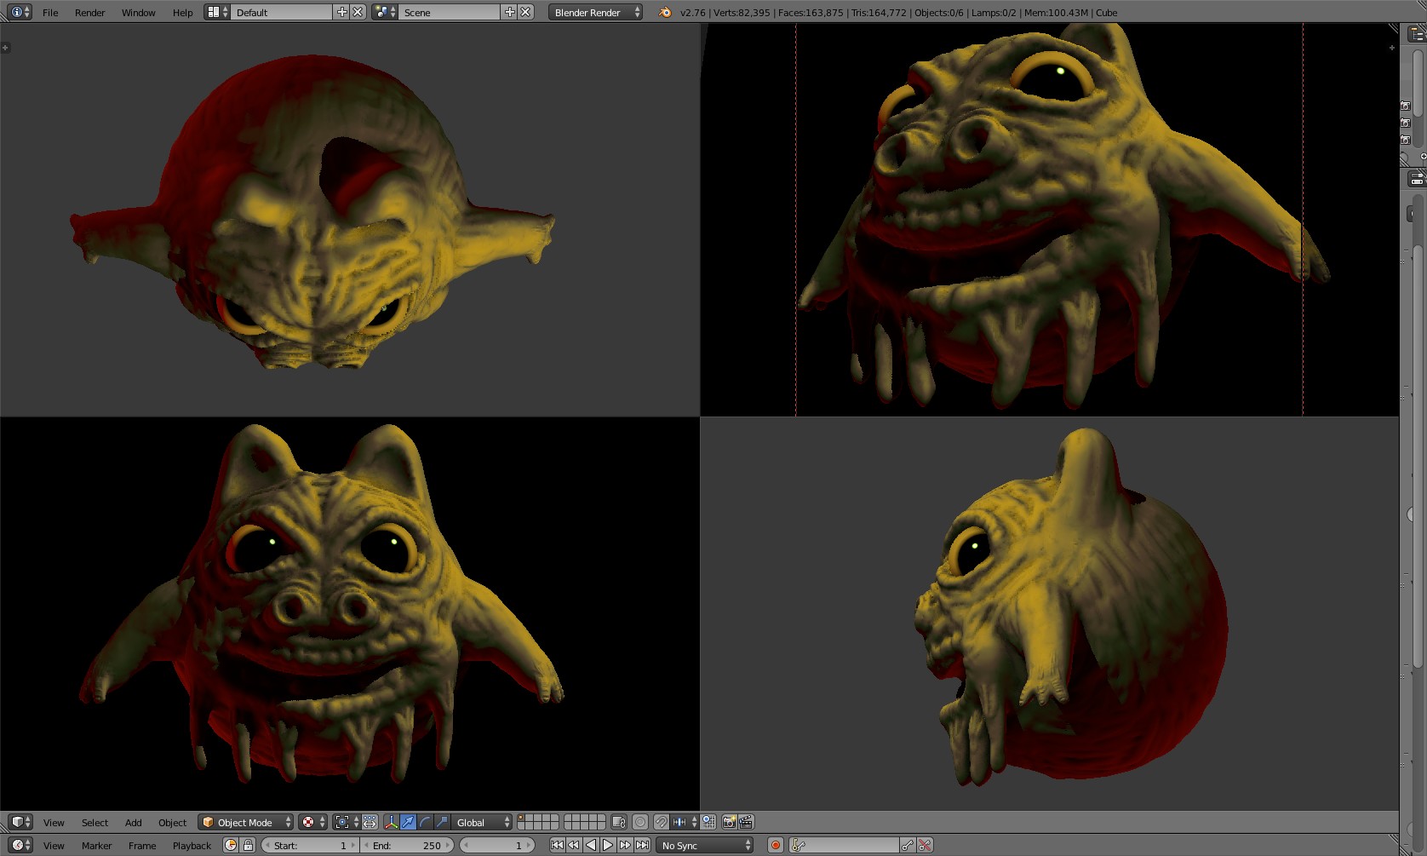
Task: Open the Playback menu
Action: pyautogui.click(x=192, y=846)
